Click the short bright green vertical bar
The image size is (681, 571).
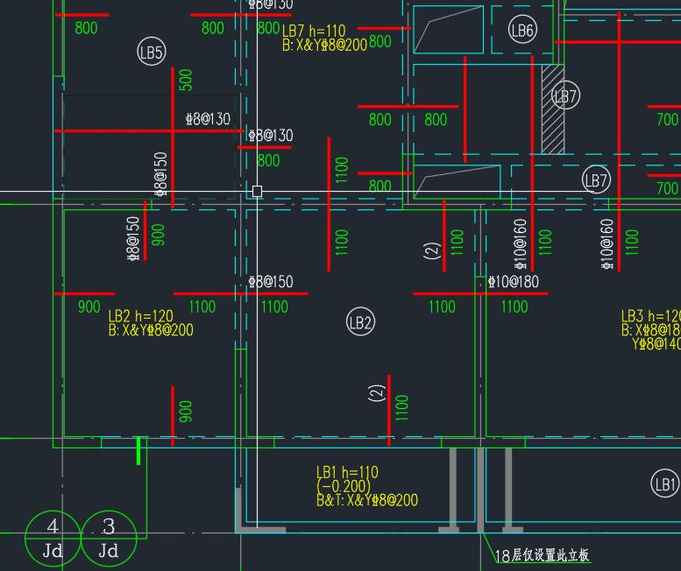click(x=138, y=451)
